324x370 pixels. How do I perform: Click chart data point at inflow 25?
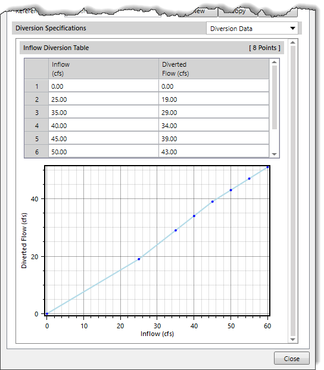coord(139,259)
